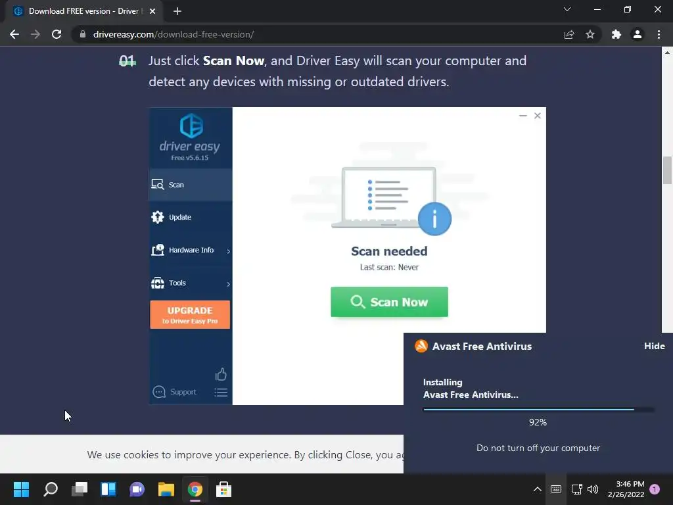673x505 pixels.
Task: Open the Windows Start menu
Action: tap(21, 489)
